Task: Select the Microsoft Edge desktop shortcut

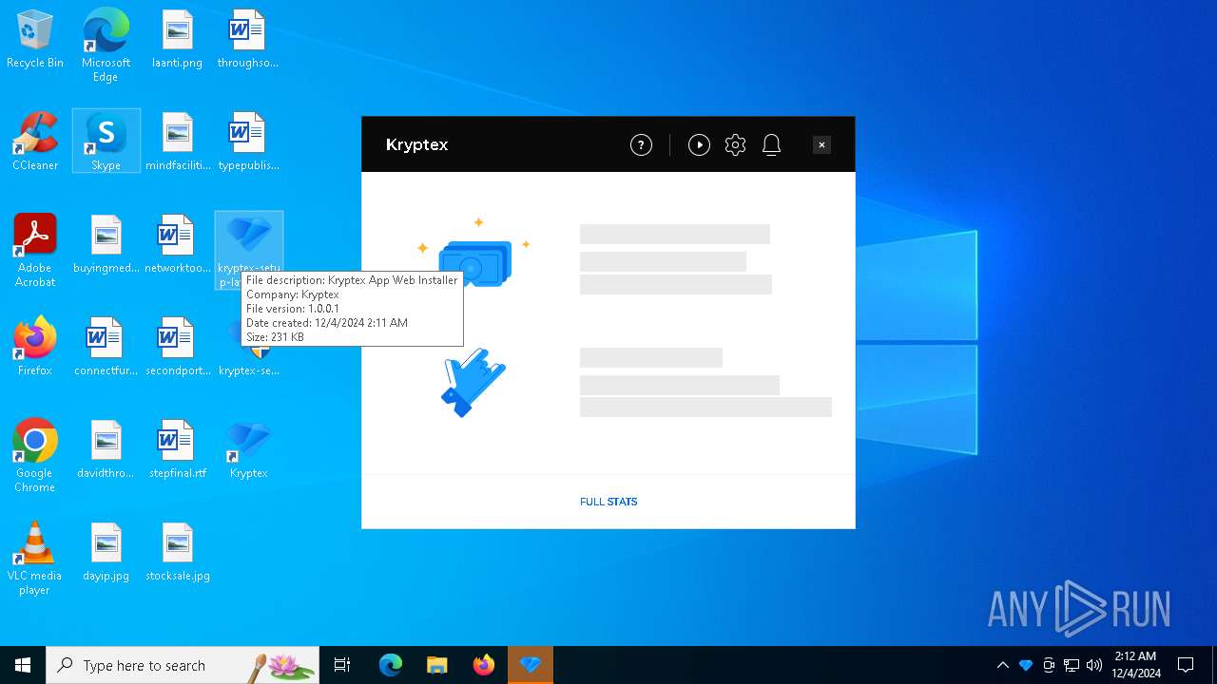Action: [x=106, y=46]
